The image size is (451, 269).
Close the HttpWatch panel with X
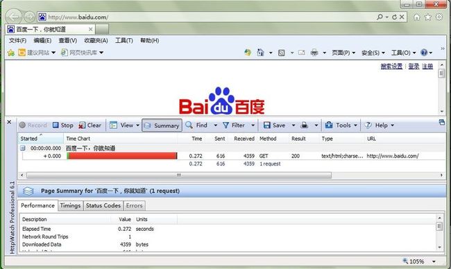click(9, 122)
